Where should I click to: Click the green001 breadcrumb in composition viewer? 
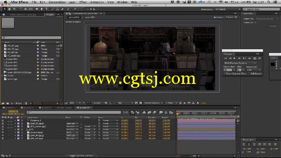tap(90, 17)
